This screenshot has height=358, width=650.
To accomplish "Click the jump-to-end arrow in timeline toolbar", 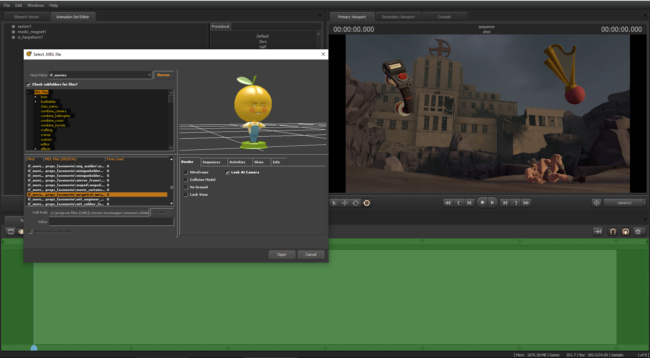I will [598, 232].
